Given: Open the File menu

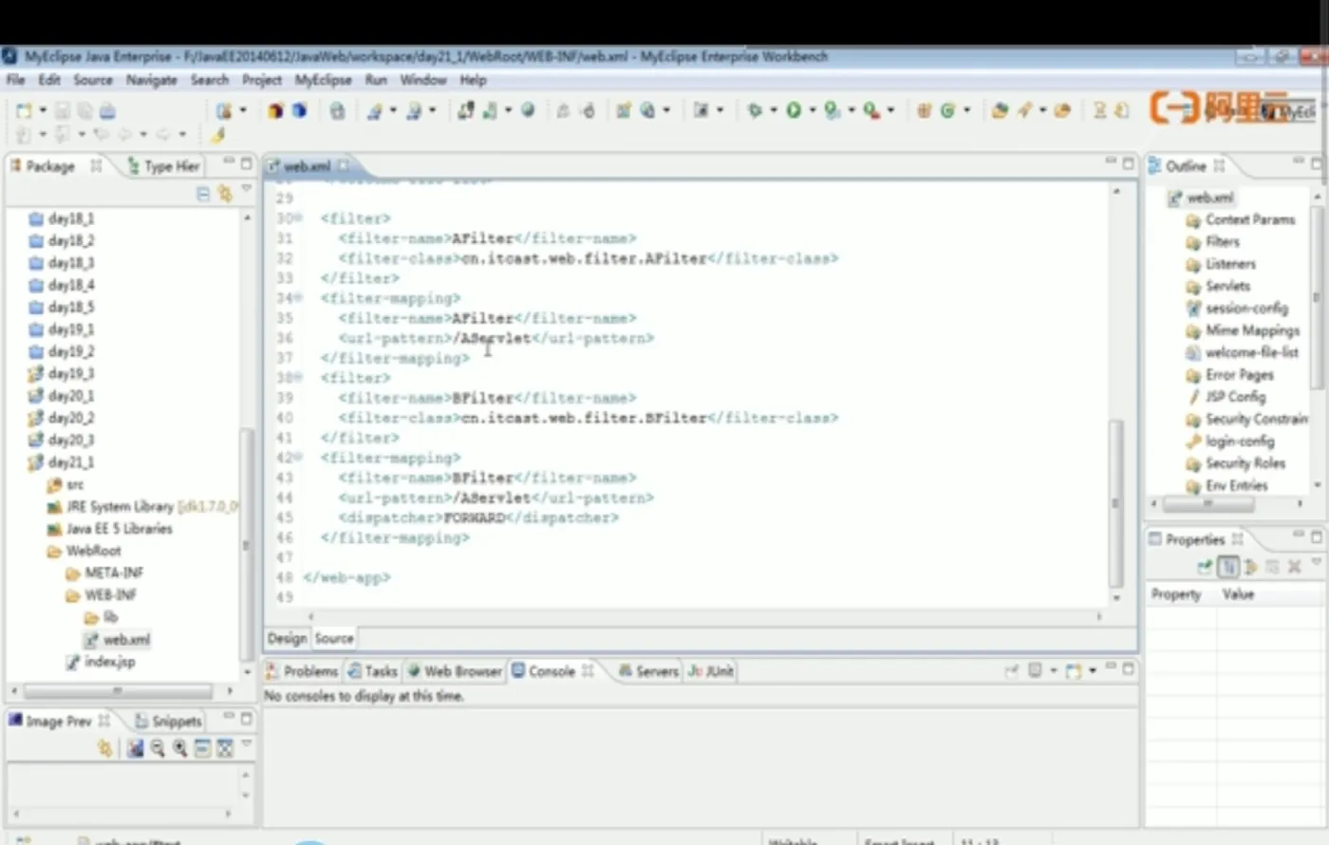Looking at the screenshot, I should click(x=16, y=80).
